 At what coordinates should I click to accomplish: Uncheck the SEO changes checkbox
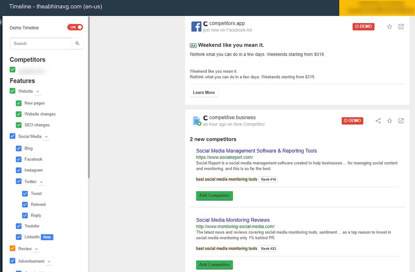[x=19, y=125]
